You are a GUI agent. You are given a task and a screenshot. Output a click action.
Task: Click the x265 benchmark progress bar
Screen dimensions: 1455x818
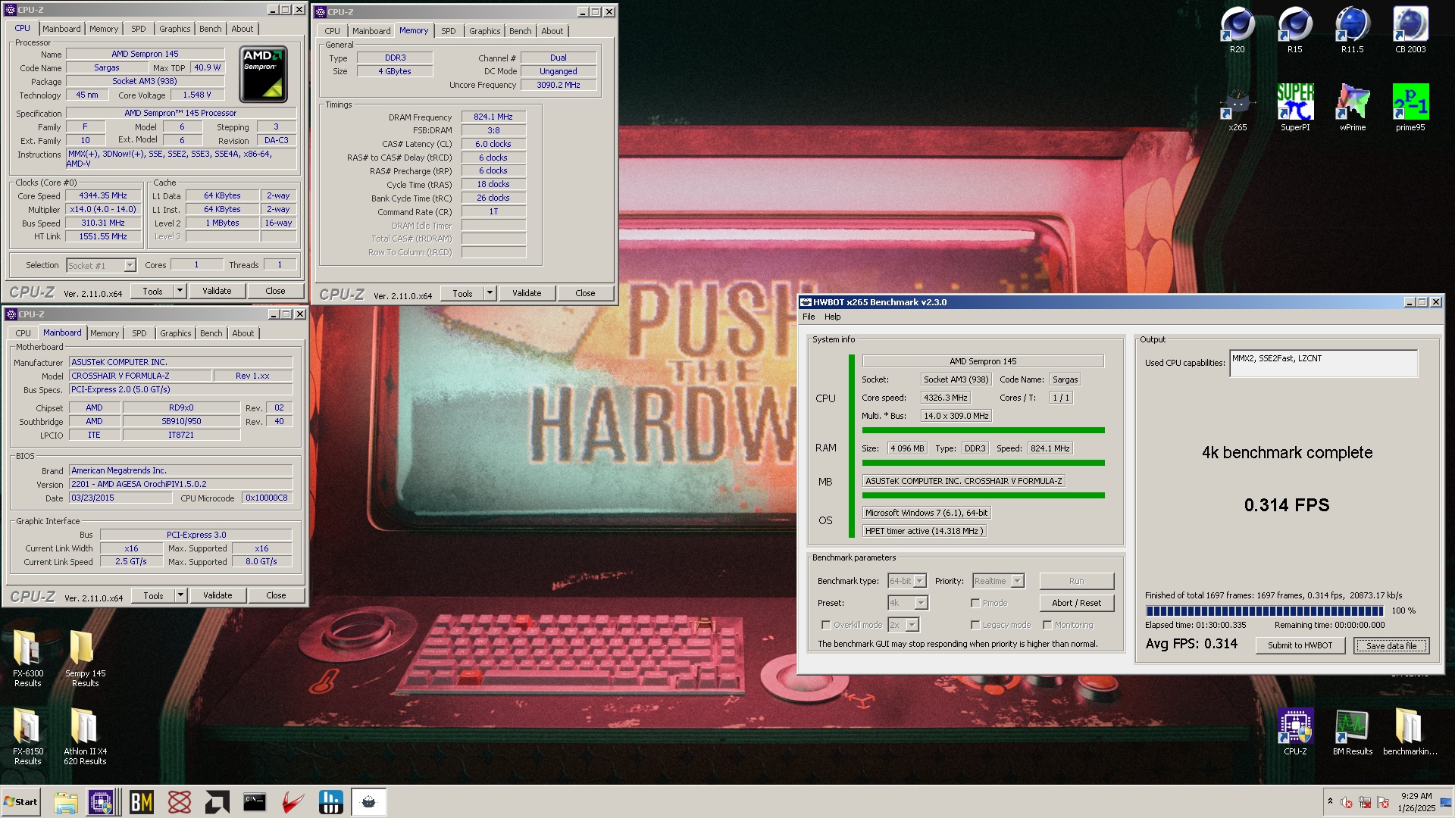pos(1265,610)
